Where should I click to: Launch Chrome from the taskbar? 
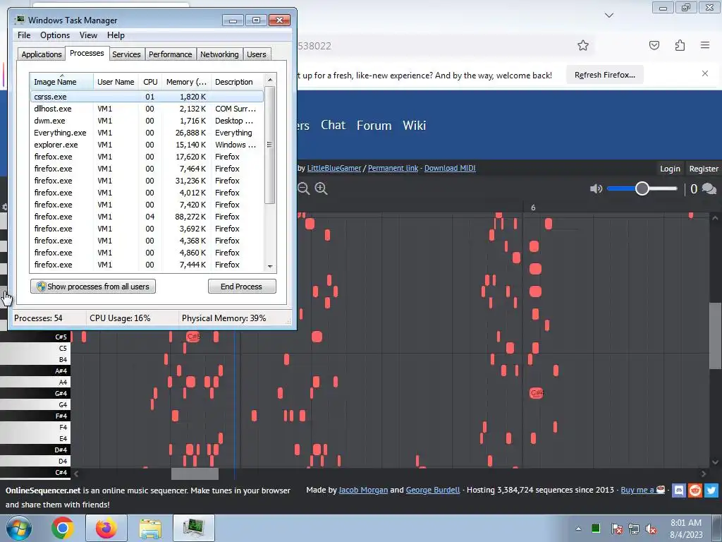63,528
